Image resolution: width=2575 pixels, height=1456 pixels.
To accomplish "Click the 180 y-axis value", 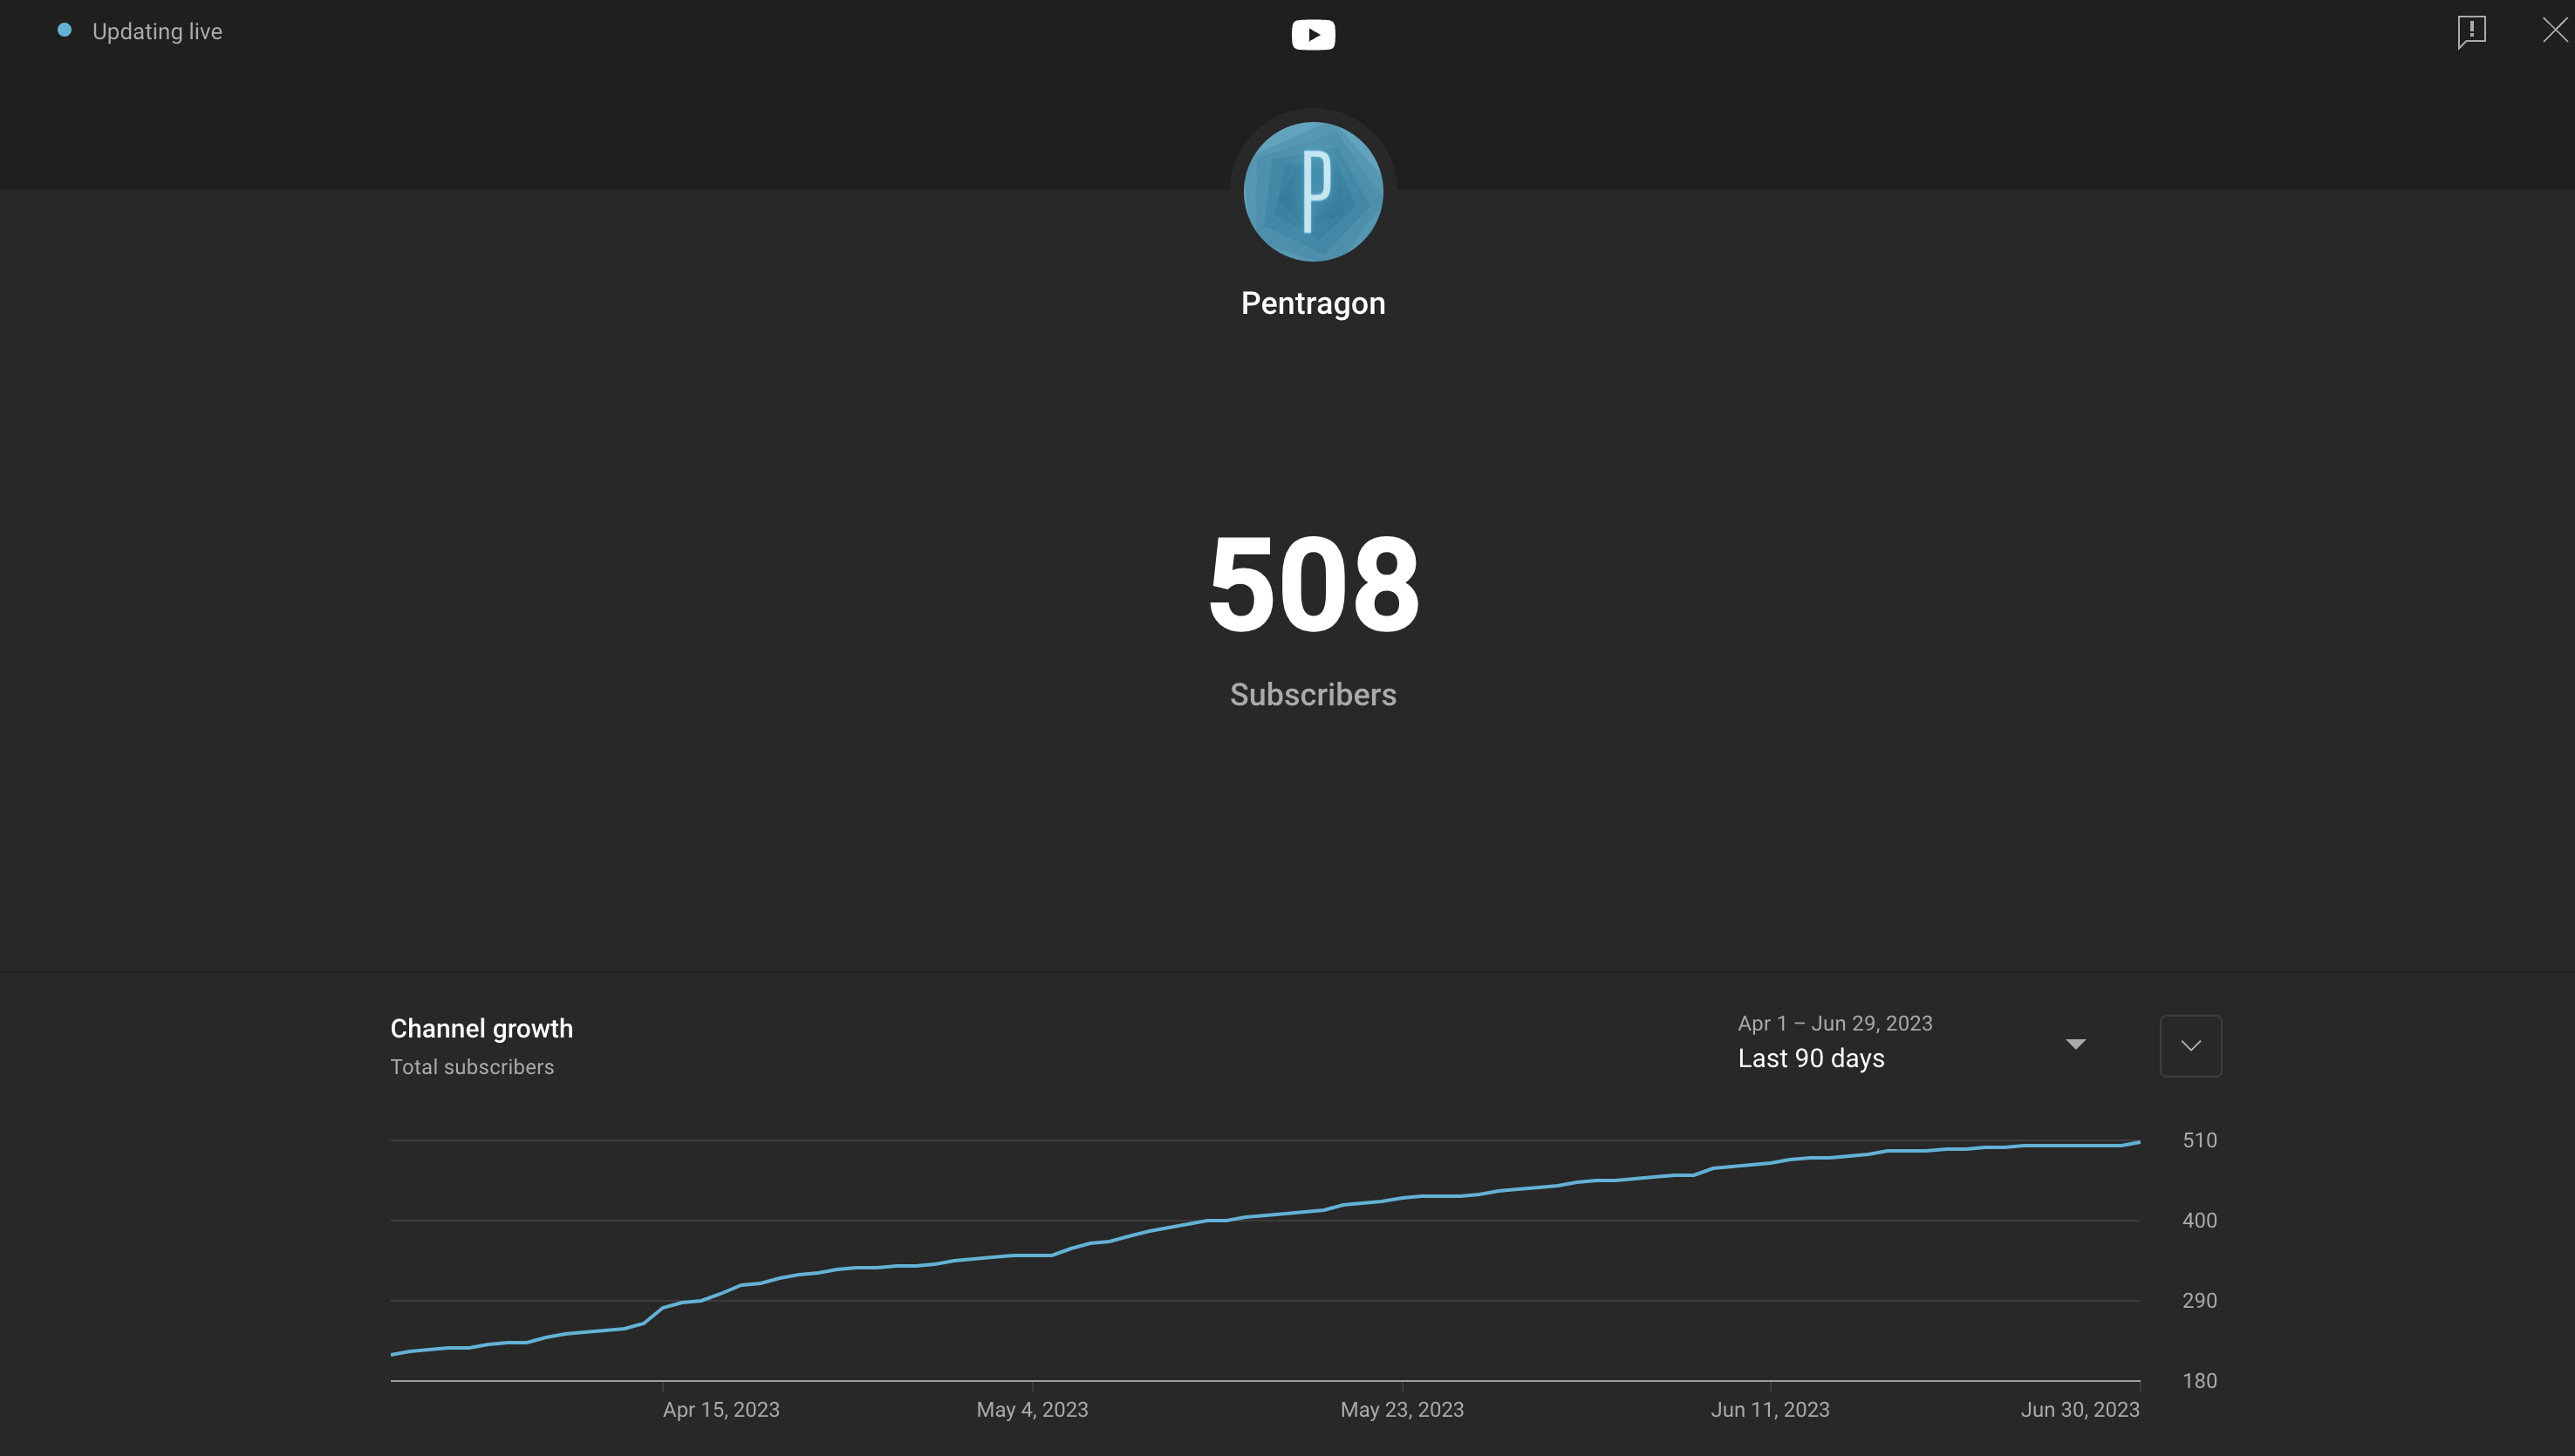I will coord(2199,1381).
